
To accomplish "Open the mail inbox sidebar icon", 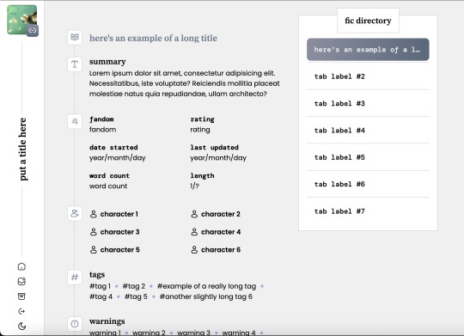I will (x=21, y=281).
